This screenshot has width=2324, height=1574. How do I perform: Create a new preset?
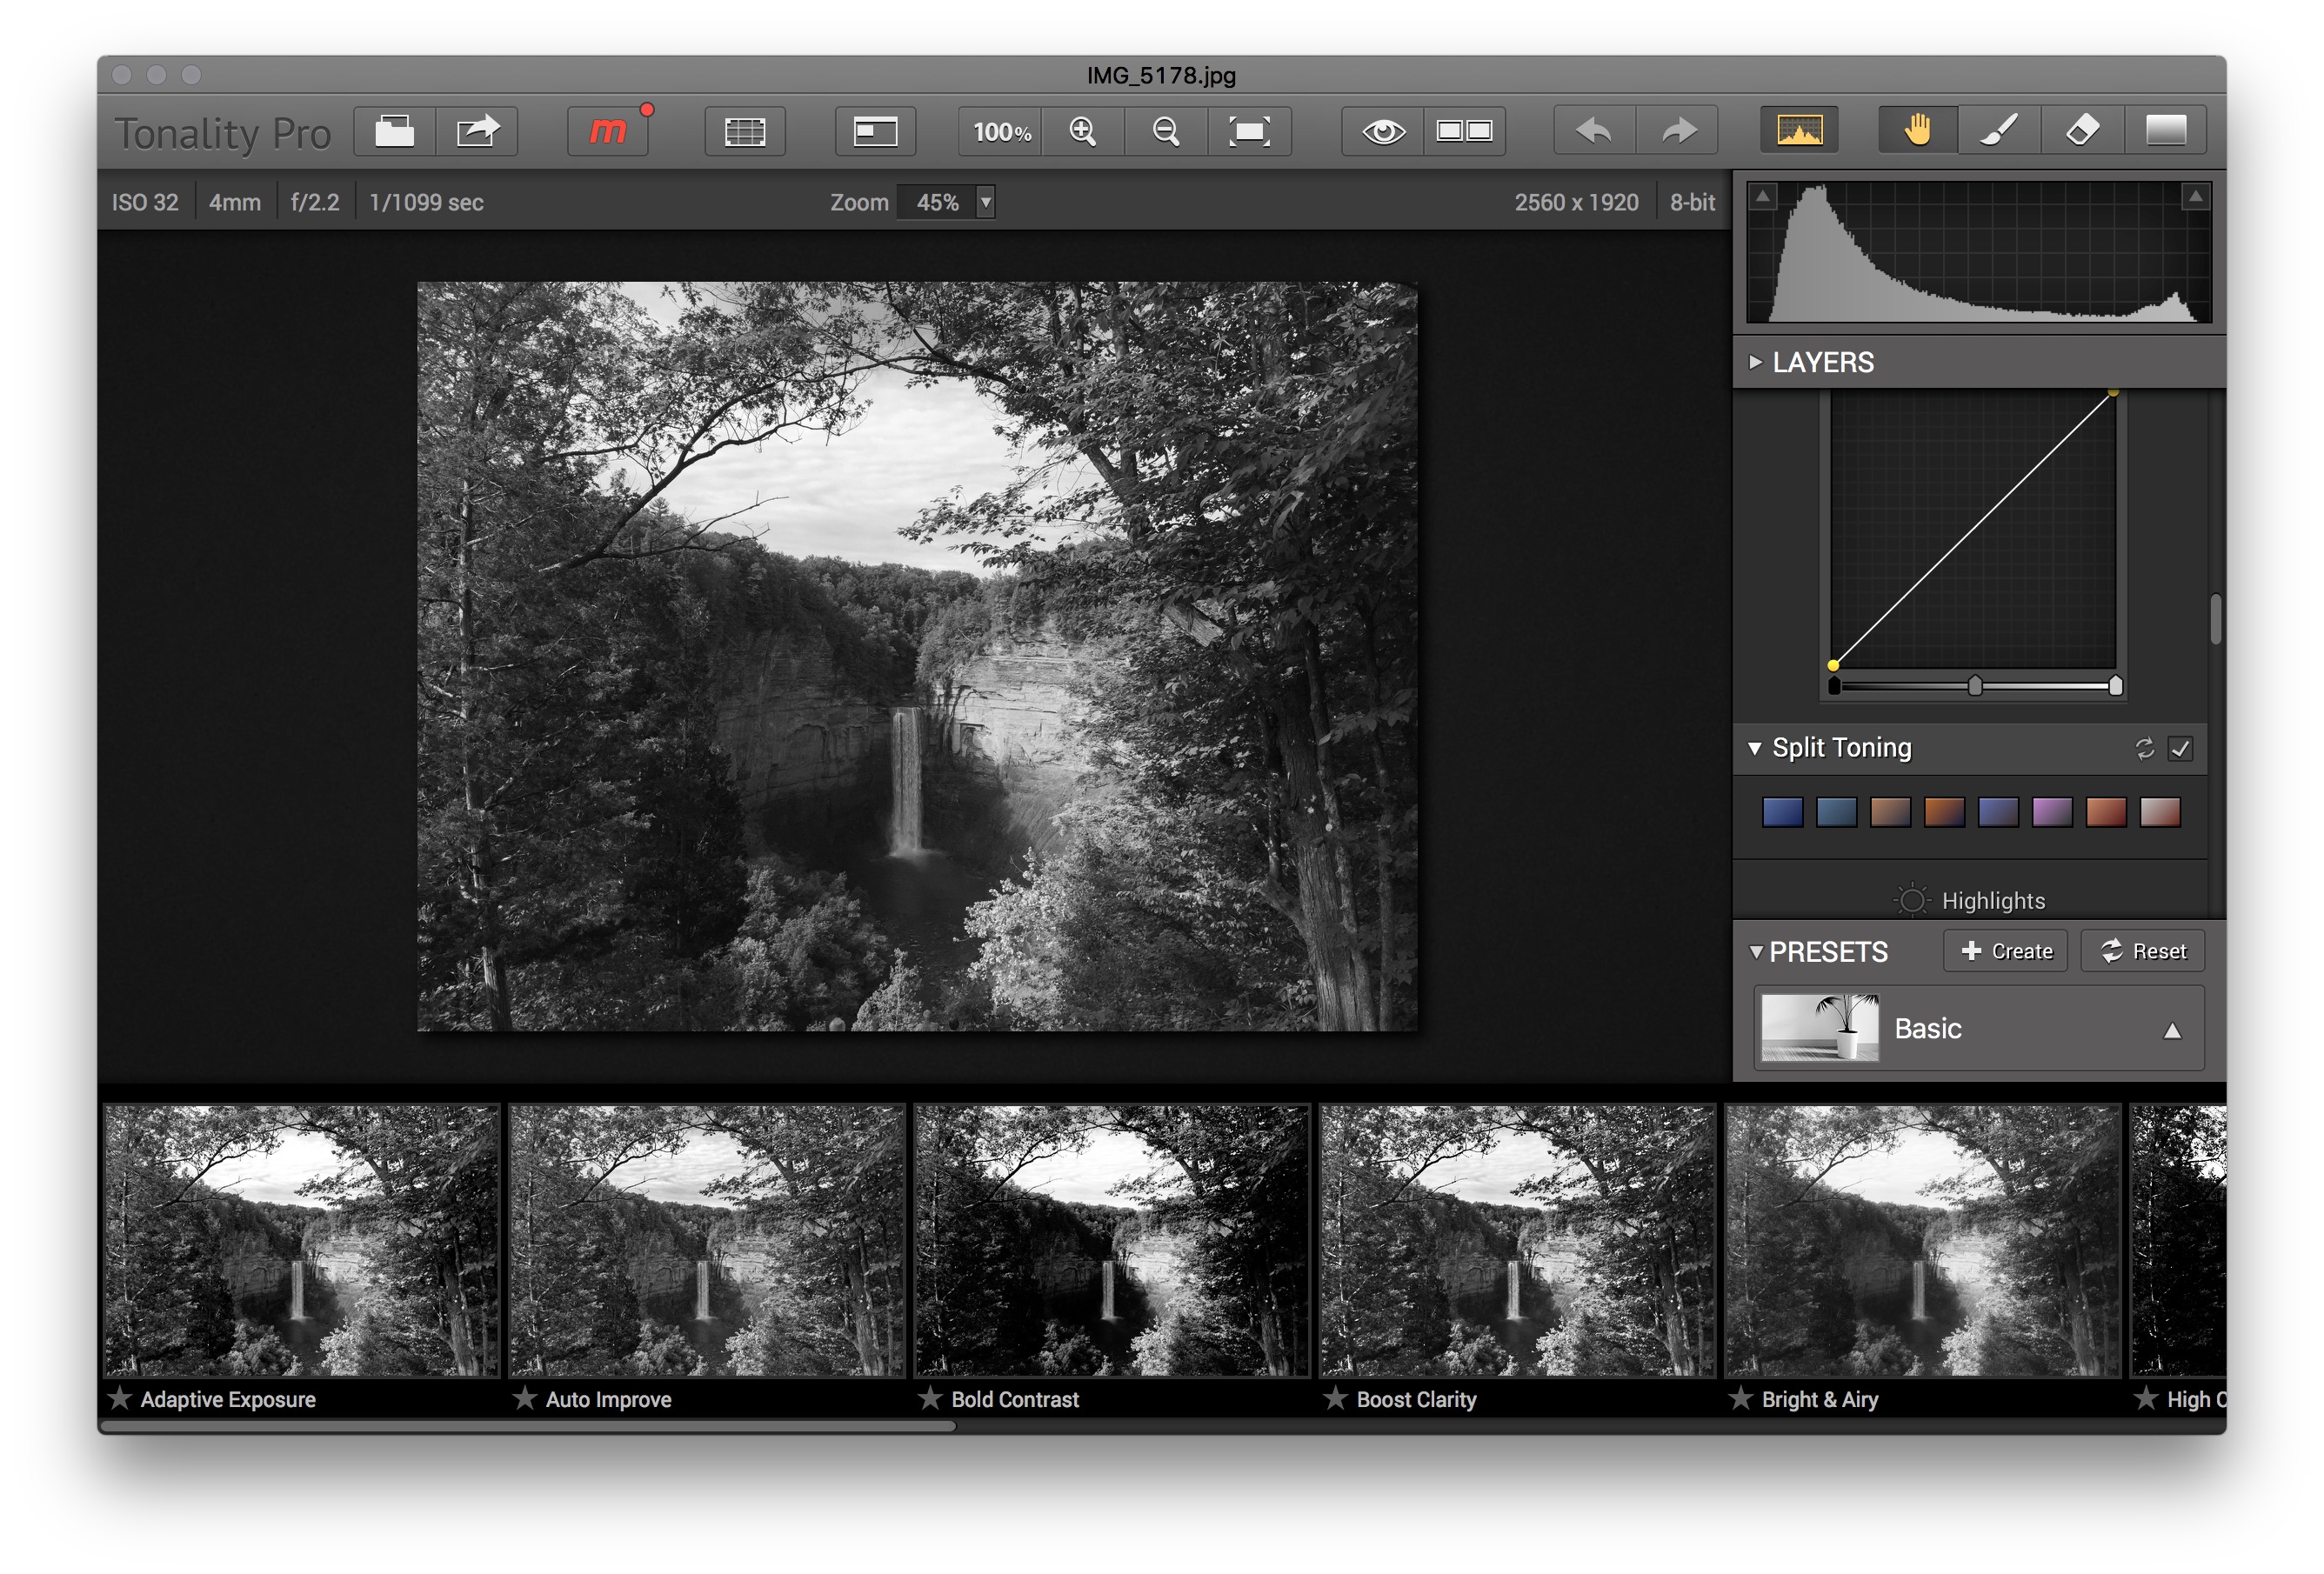point(2004,950)
